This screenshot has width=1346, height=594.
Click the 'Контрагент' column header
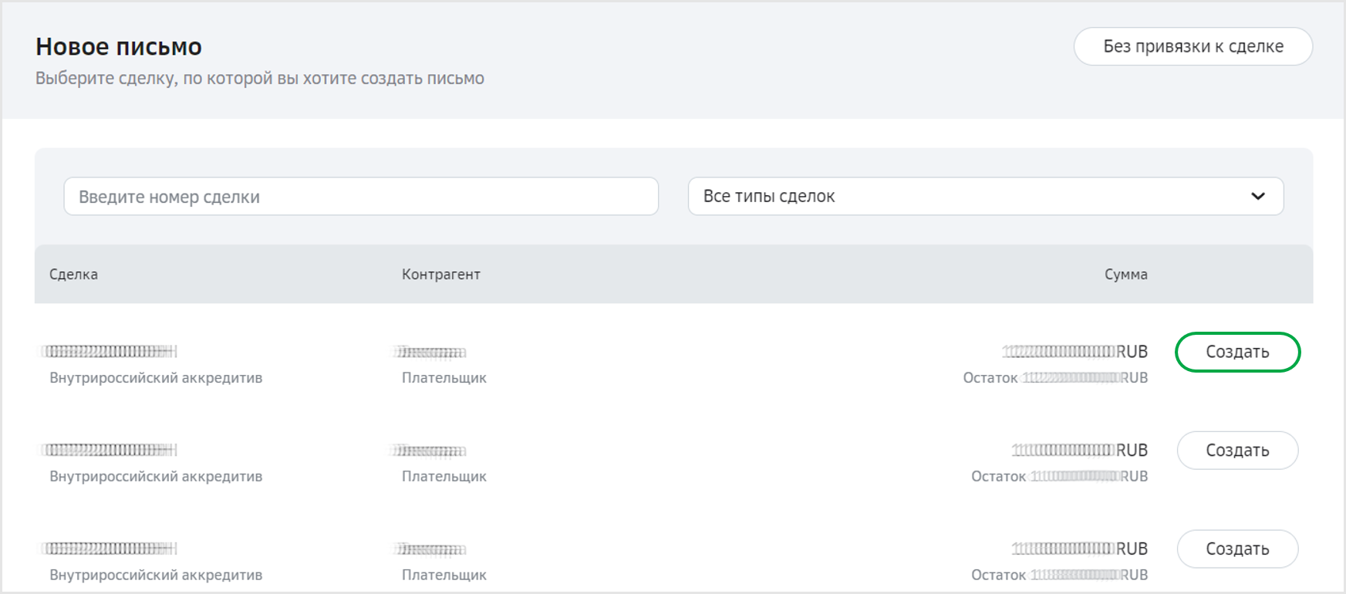[x=440, y=275]
